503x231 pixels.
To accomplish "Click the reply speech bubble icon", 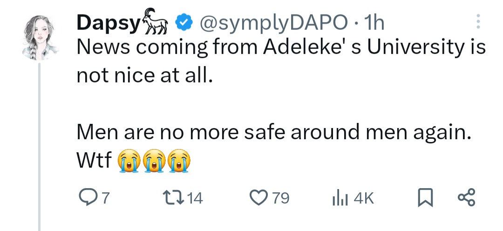I will 88,198.
